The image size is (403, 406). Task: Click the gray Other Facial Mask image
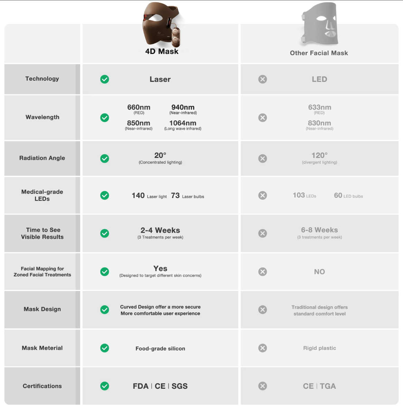[319, 25]
